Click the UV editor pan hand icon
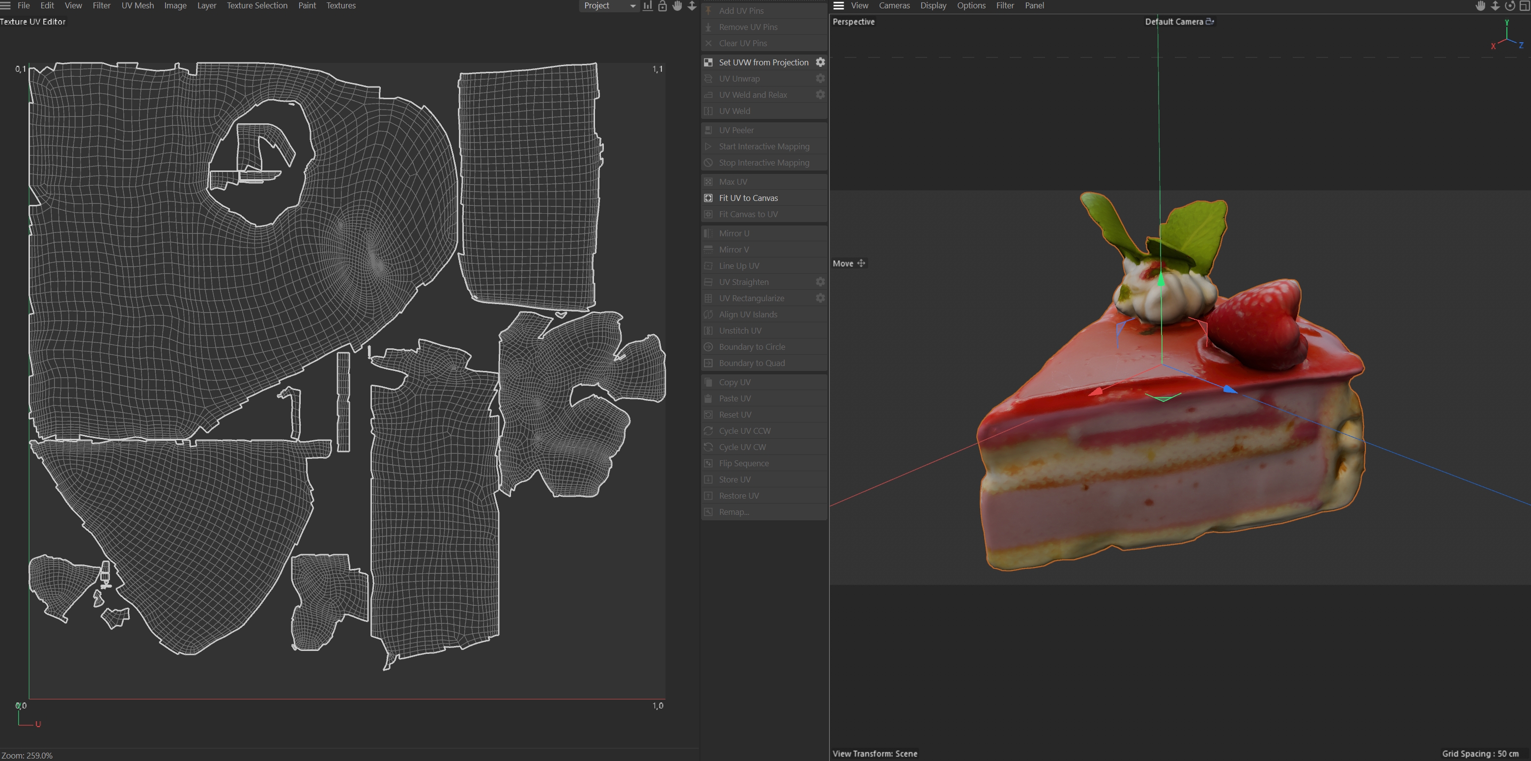Screen dimensions: 1531x761 tap(677, 6)
